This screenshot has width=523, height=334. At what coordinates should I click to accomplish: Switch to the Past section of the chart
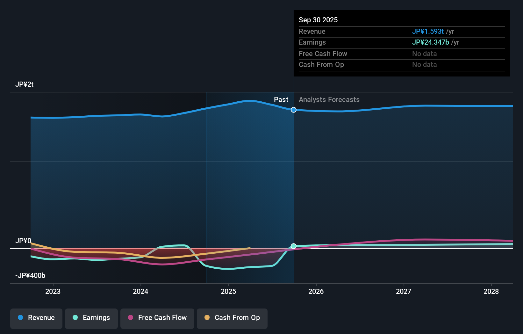point(281,99)
